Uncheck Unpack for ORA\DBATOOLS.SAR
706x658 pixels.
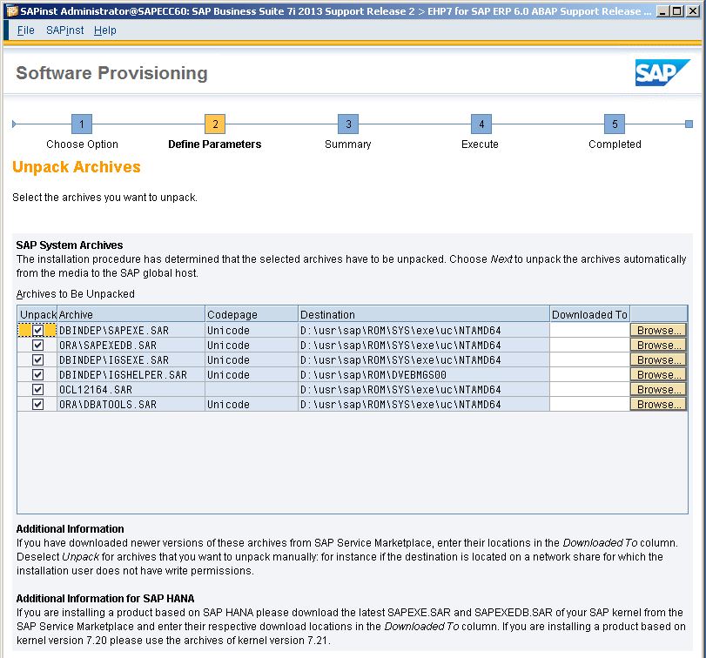[37, 405]
